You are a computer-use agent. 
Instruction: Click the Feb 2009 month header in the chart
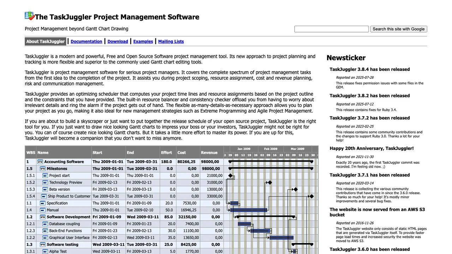[x=271, y=149]
